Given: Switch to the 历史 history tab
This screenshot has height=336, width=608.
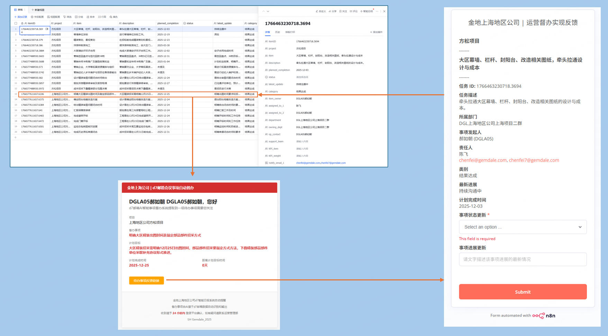Looking at the screenshot, I should tap(278, 32).
